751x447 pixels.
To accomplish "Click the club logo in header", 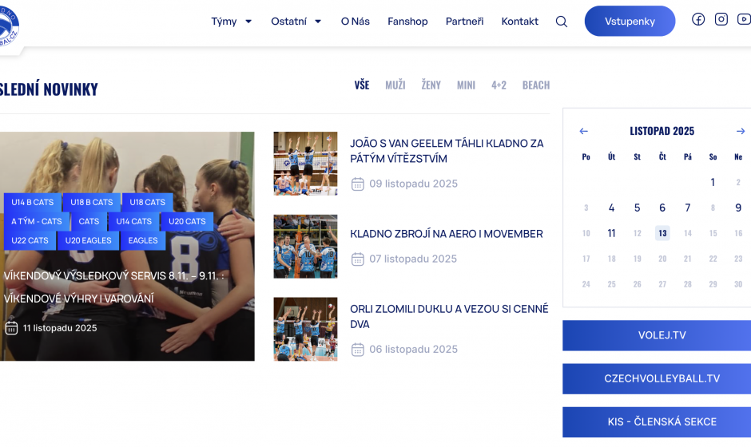I will click(x=6, y=26).
